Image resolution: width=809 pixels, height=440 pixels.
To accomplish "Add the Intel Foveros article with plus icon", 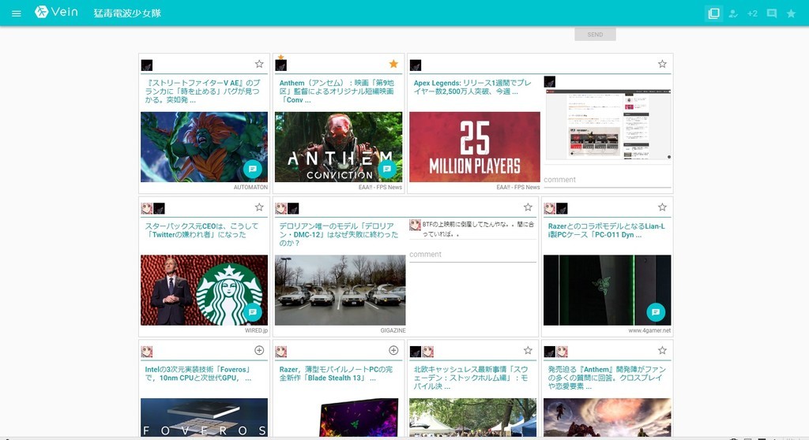I will (x=259, y=350).
